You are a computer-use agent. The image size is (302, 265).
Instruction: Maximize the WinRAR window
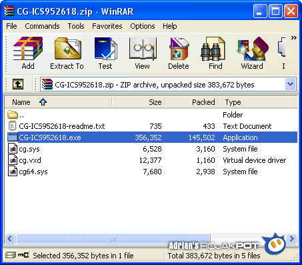(x=275, y=11)
